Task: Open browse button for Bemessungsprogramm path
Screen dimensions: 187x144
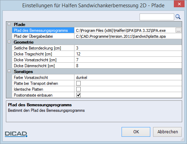Action: point(178,30)
